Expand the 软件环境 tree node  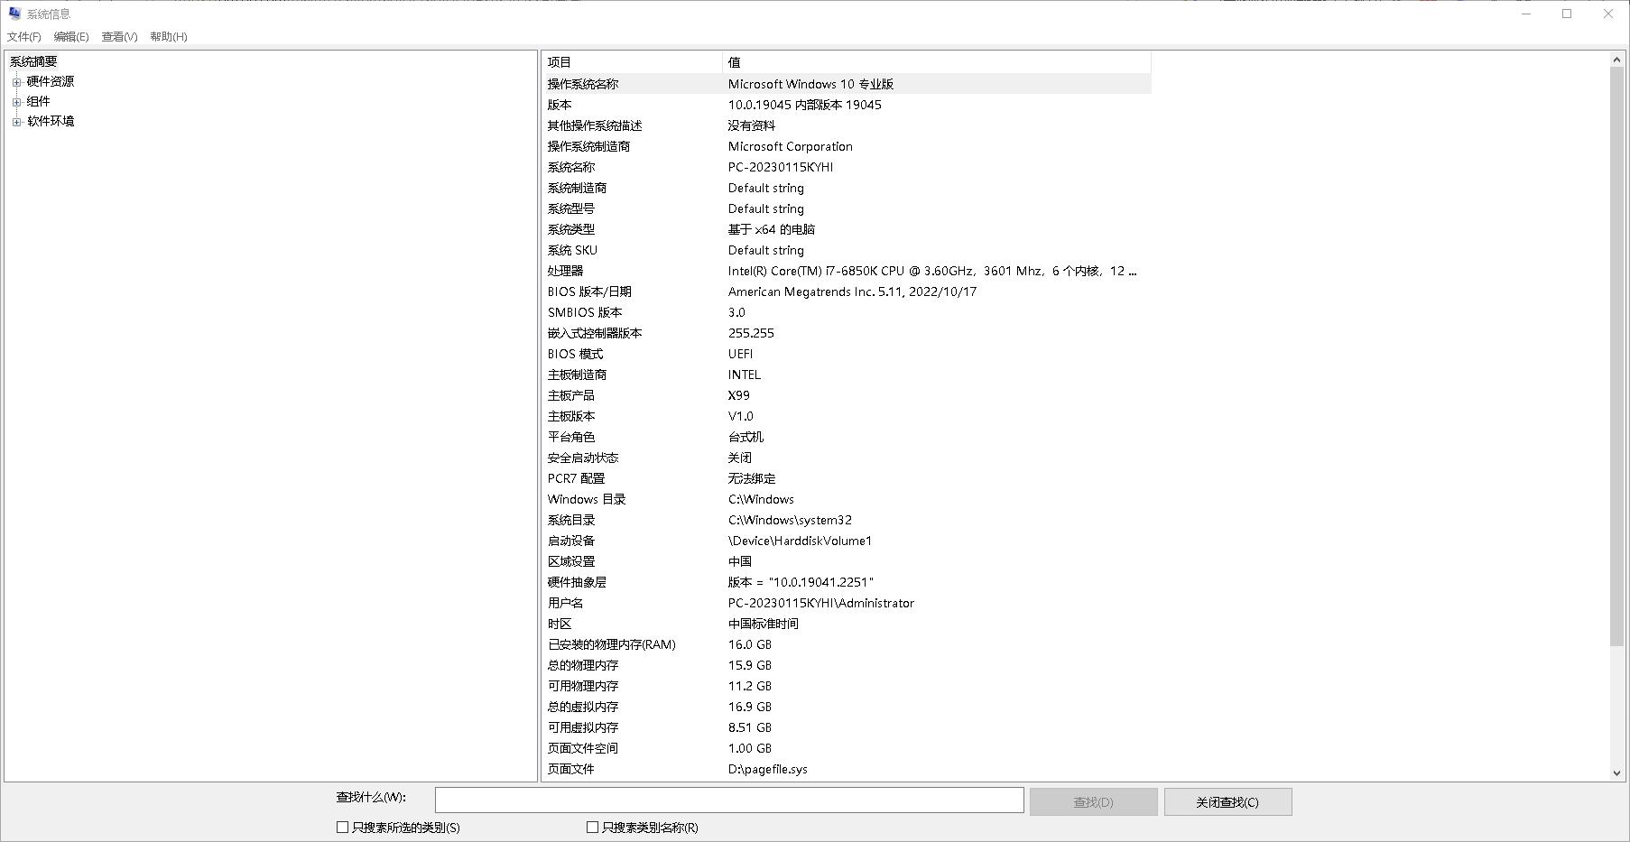[18, 121]
